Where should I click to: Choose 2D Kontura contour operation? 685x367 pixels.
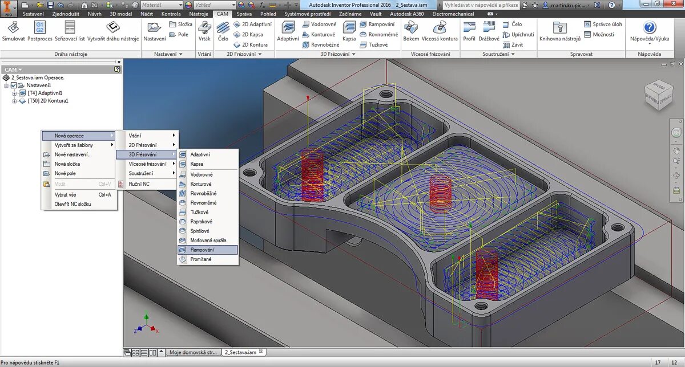250,44
